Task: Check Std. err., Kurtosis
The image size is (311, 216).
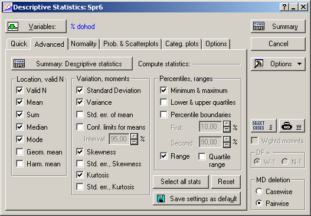Action: pos(80,187)
